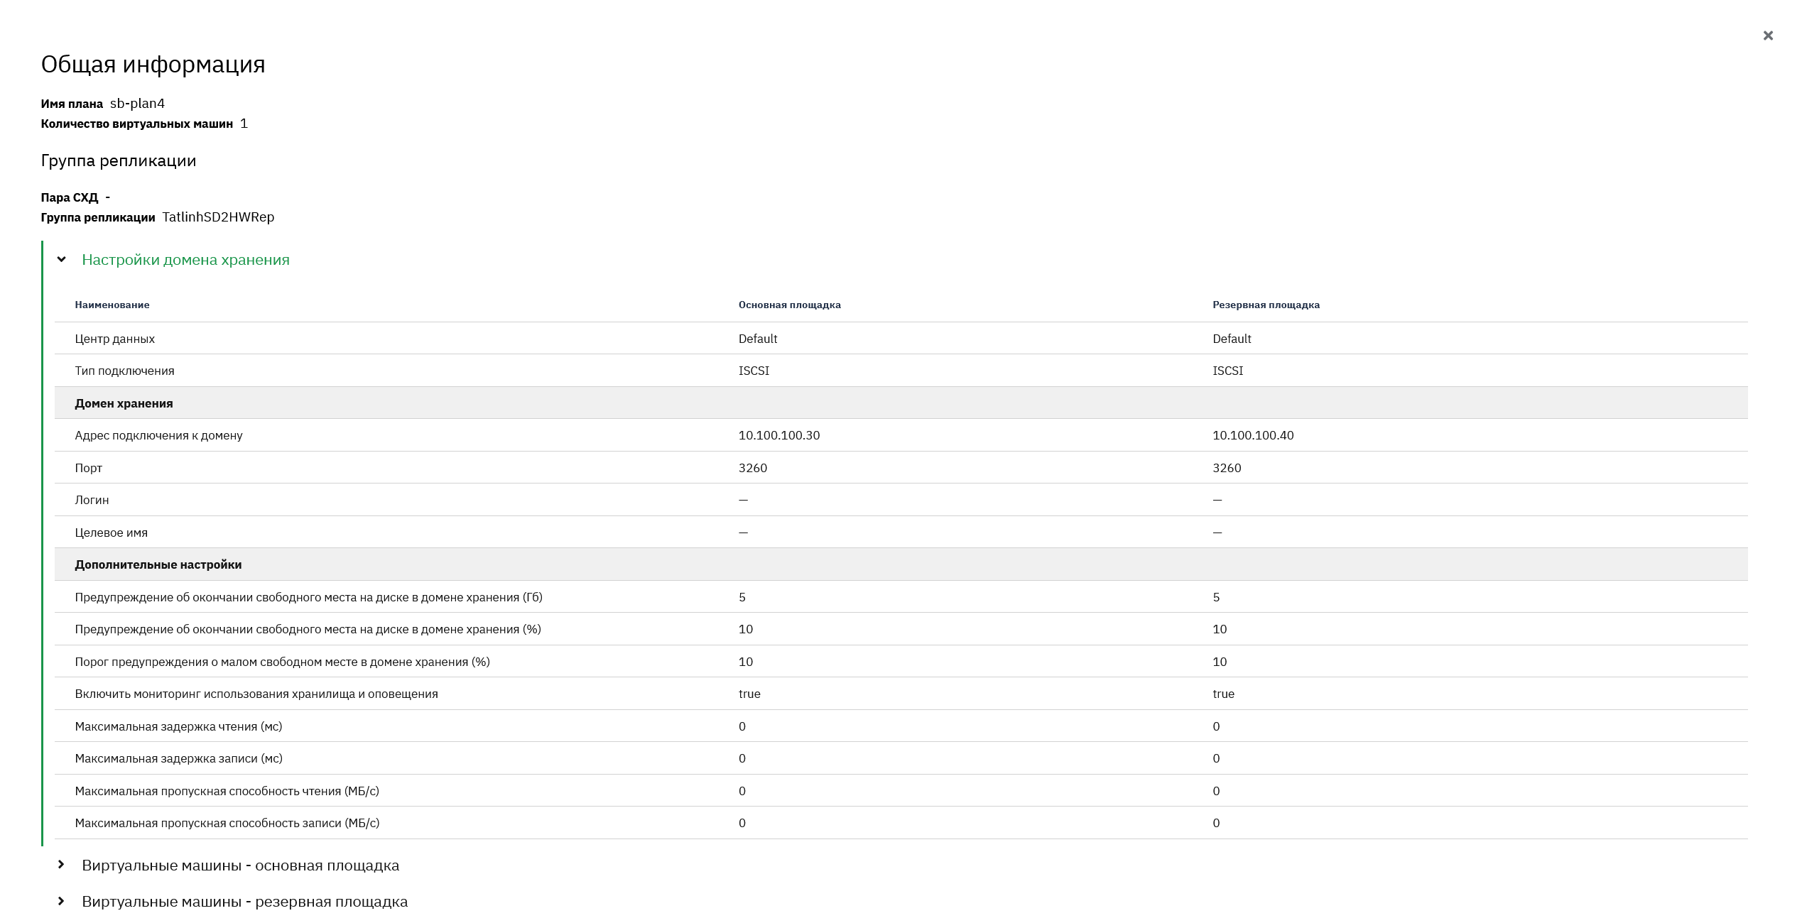The height and width of the screenshot is (923, 1802).
Task: Click 'Домен хранения' group header row
Action: coord(901,403)
